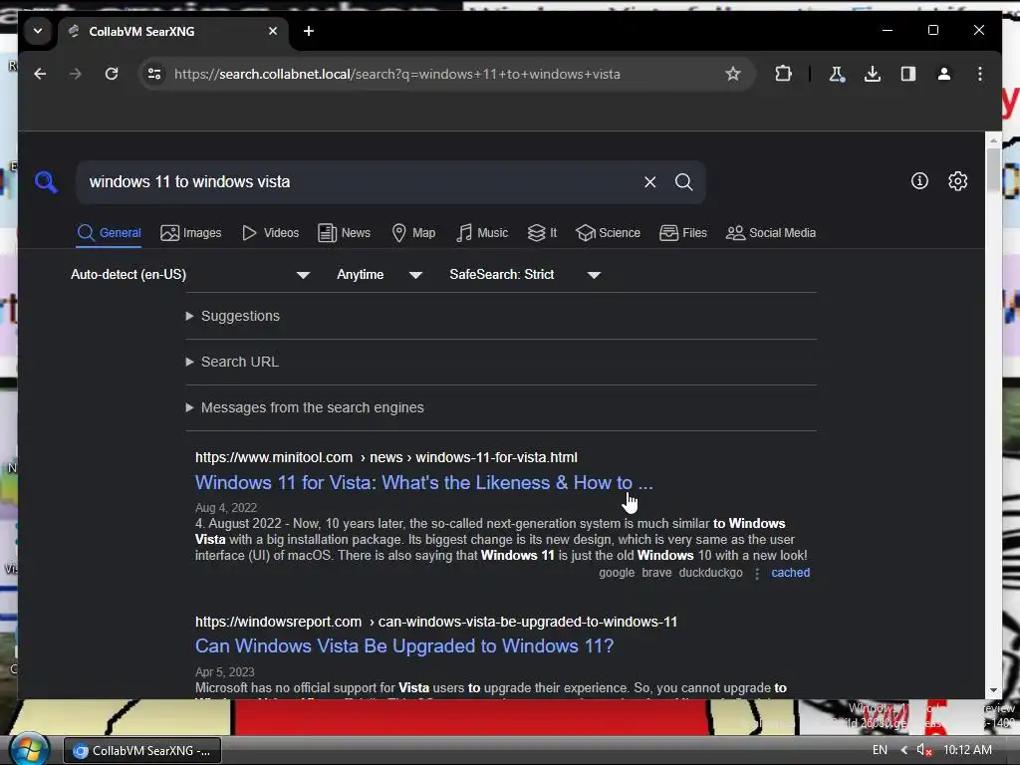This screenshot has height=765, width=1020.
Task: Open the SearXNG about info icon
Action: 919,181
